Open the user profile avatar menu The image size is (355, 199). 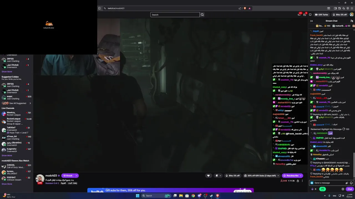pos(352,15)
